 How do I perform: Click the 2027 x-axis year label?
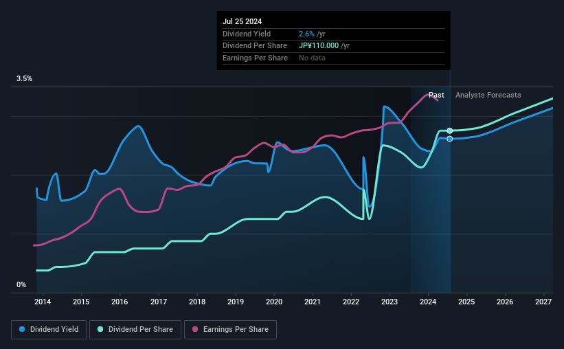click(543, 302)
